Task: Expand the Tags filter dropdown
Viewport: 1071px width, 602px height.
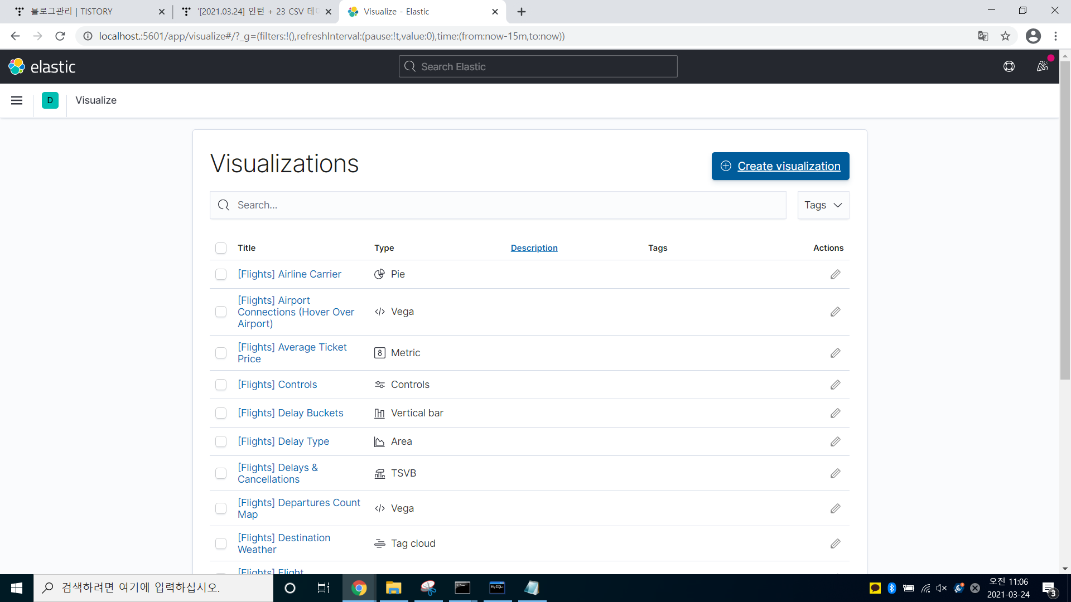Action: [823, 205]
